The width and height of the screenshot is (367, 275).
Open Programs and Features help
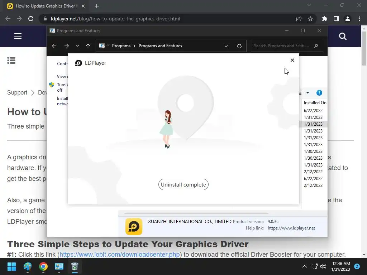click(x=319, y=93)
